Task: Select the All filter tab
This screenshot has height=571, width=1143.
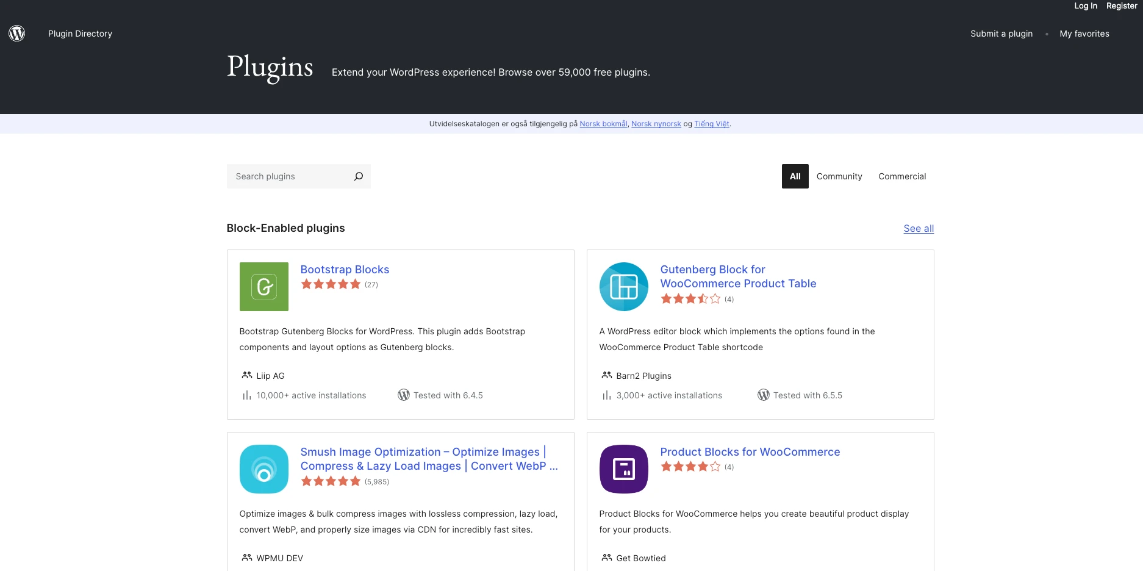Action: point(795,176)
